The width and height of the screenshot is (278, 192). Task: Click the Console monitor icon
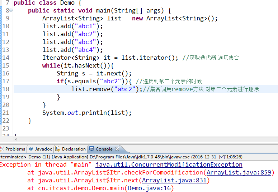(x=91, y=149)
